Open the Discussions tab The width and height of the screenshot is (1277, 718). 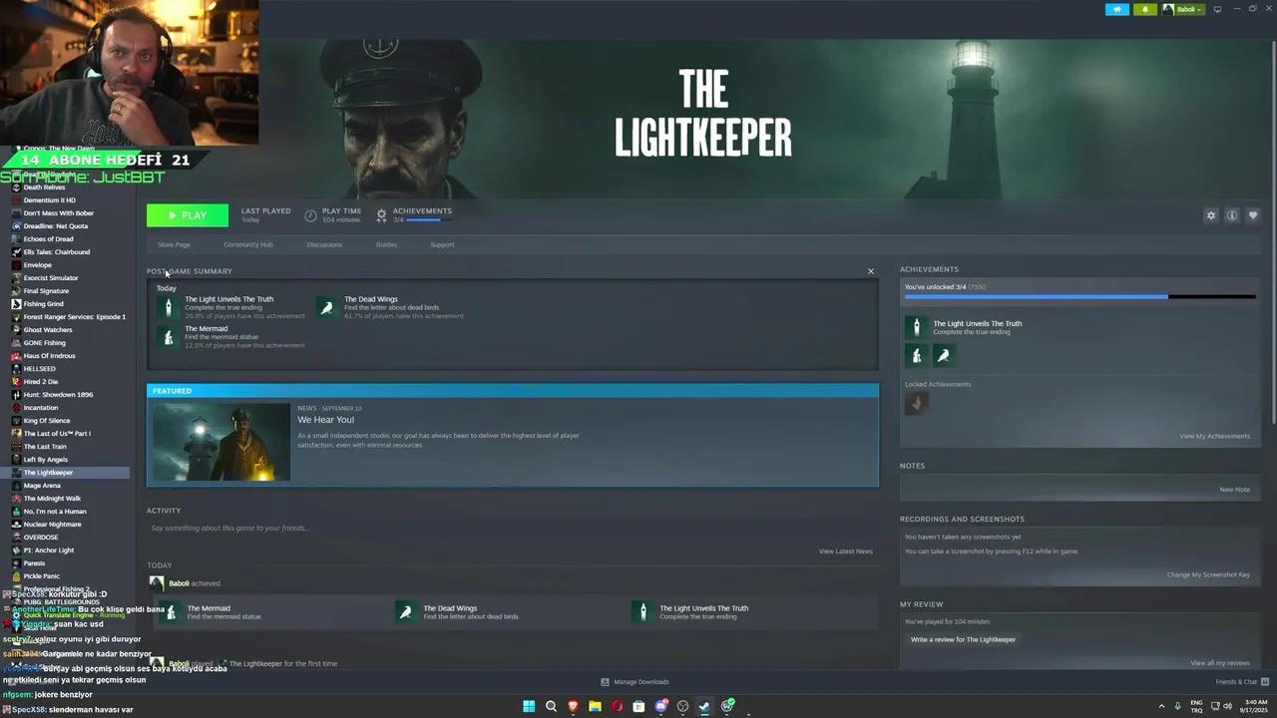(324, 244)
